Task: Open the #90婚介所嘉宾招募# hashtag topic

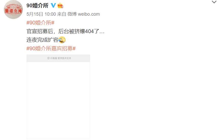Action: pyautogui.click(x=51, y=48)
